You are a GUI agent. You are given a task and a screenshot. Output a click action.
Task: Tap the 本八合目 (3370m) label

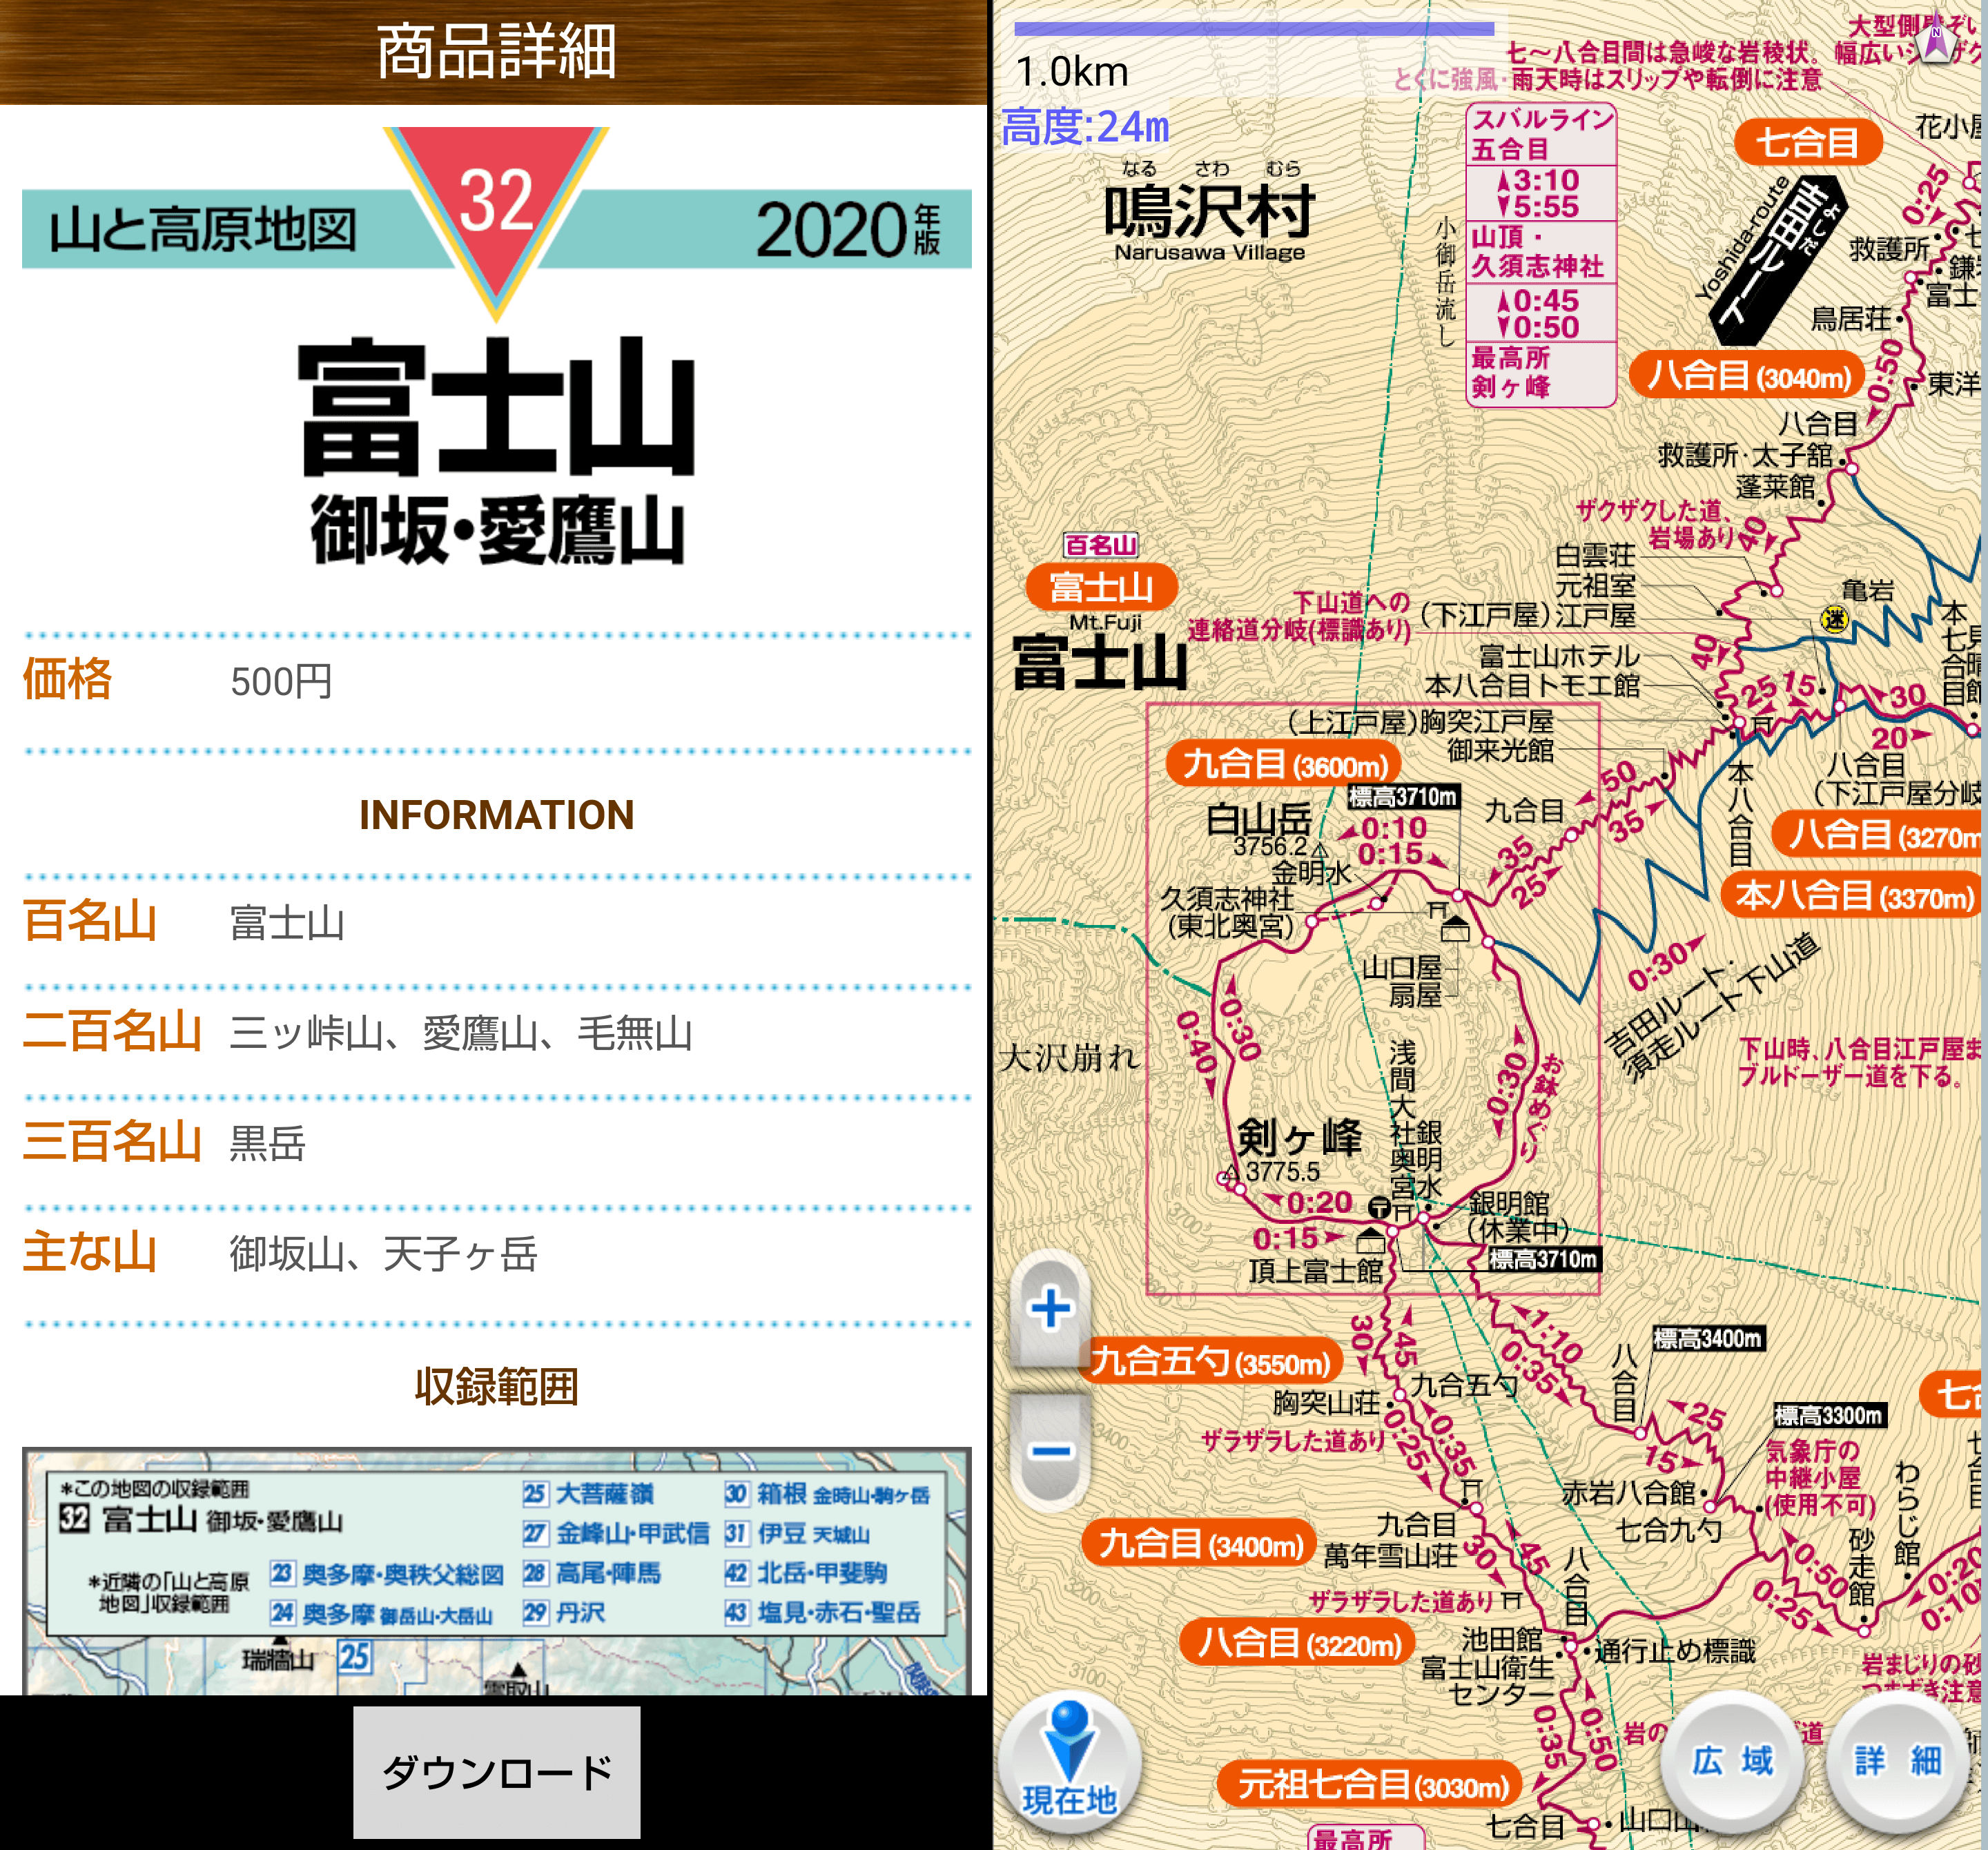pyautogui.click(x=1852, y=895)
